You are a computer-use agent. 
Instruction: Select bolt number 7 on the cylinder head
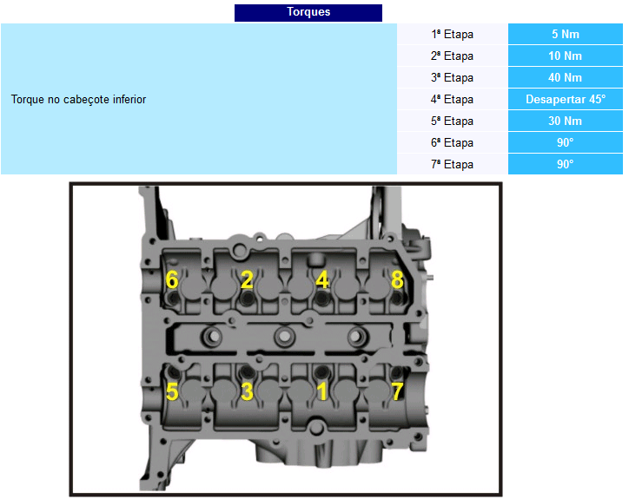tap(397, 391)
